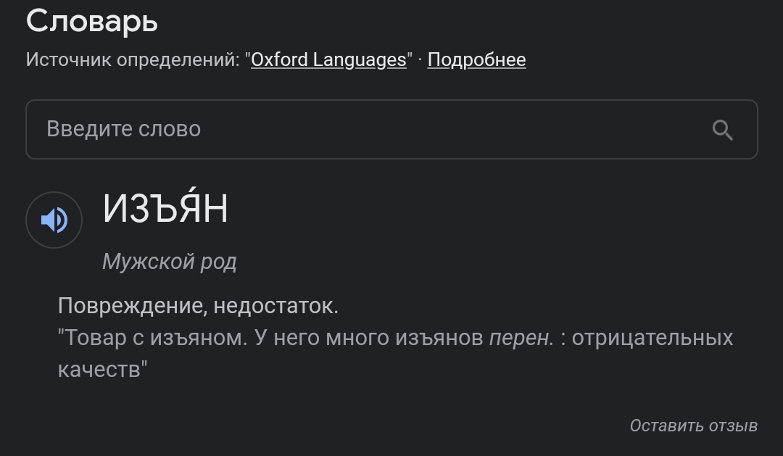Click the phrase У него много изъянов
The height and width of the screenshot is (456, 783).
(x=368, y=338)
